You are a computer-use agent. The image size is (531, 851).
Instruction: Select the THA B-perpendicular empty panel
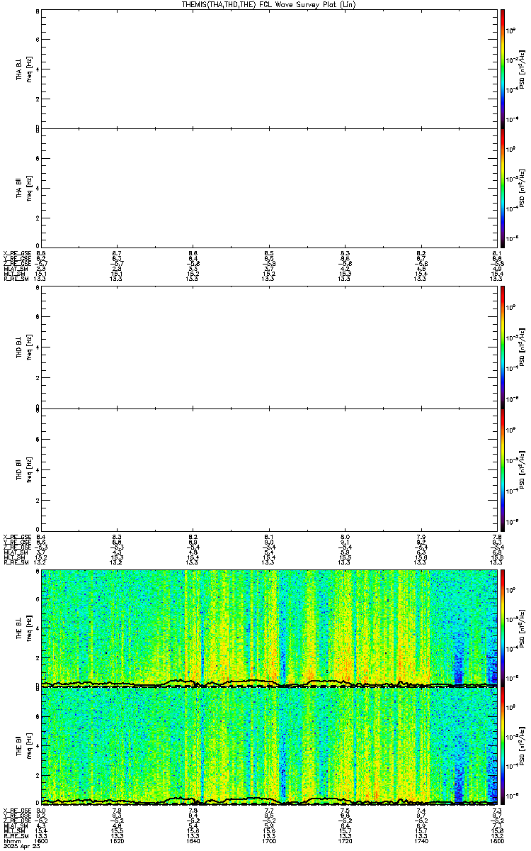point(268,69)
